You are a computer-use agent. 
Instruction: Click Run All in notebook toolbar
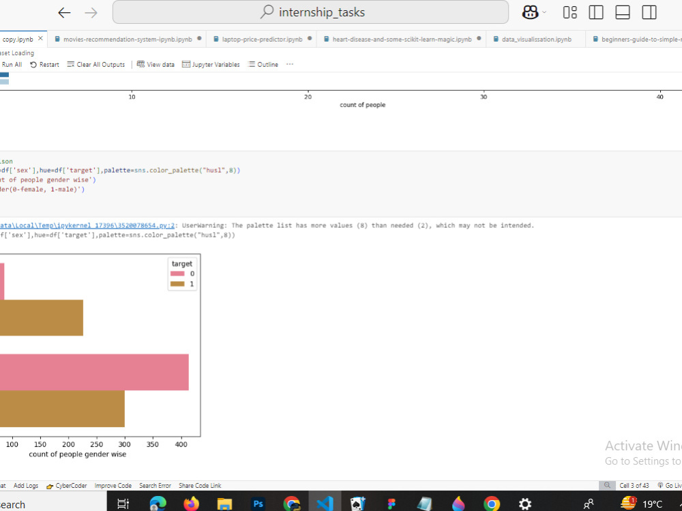[x=12, y=64]
